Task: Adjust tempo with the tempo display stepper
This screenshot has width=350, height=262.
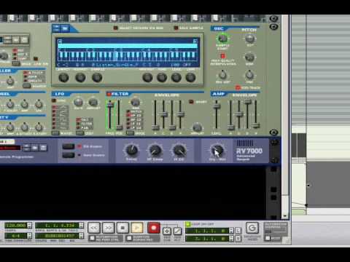Action: pos(29,226)
